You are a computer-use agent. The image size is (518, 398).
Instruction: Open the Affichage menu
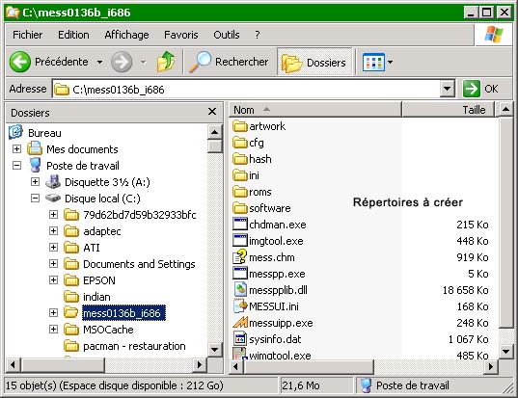point(126,35)
